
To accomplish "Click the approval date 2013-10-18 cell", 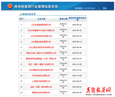I will click(x=63, y=92).
